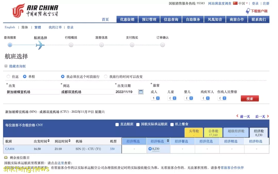This screenshot has height=174, width=278.
Task: Select the 单程 one-way radio button
Action: [x=25, y=77]
